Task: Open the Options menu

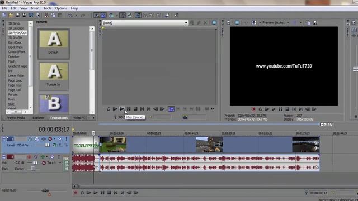Action: 61,8
